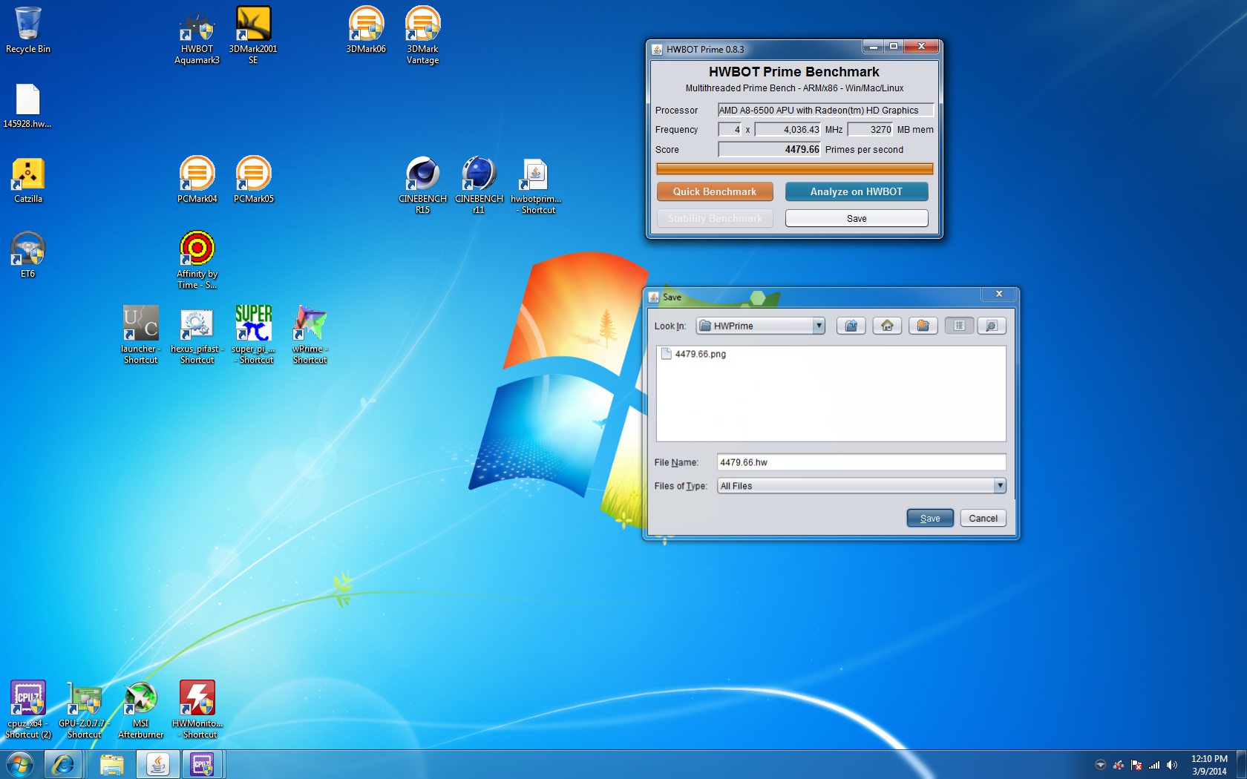Click the 4,036.43 MHz frequency field
This screenshot has width=1247, height=779.
click(788, 129)
